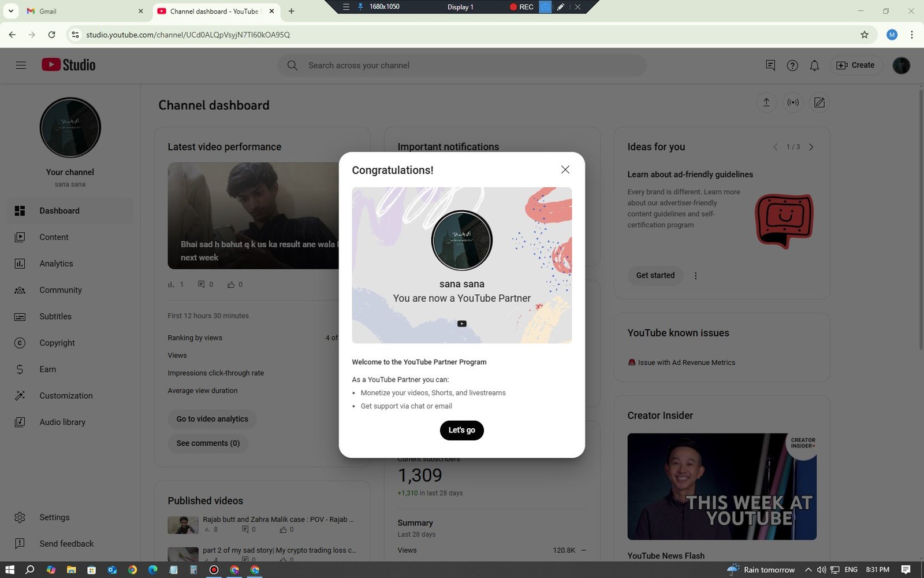Select Dashboard in the sidebar
The height and width of the screenshot is (578, 924).
70,211
